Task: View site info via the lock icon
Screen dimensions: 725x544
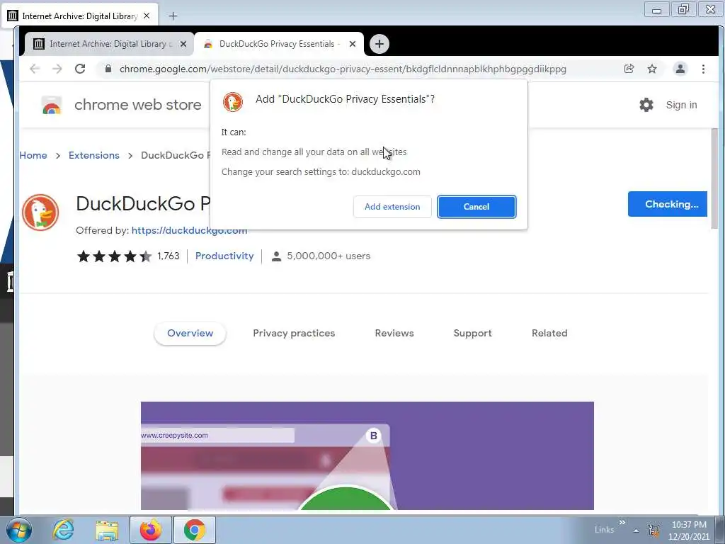Action: click(108, 69)
